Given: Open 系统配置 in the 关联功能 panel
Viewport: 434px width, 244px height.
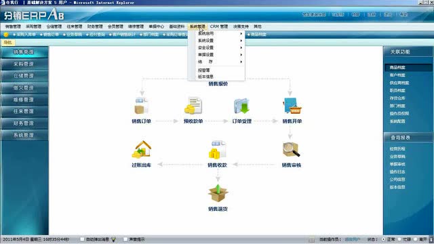Looking at the screenshot, I should [x=397, y=121].
